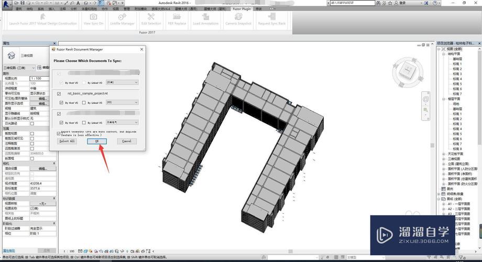
Task: Click the View Sync On icon
Action: (x=93, y=19)
